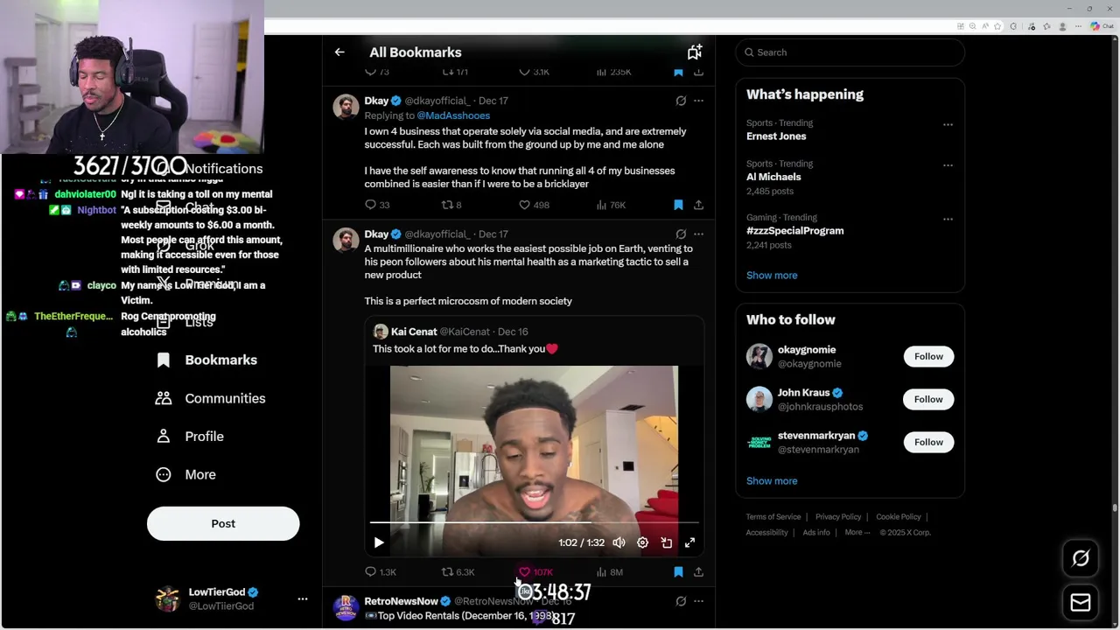
Task: Click the Search input field
Action: 850,52
